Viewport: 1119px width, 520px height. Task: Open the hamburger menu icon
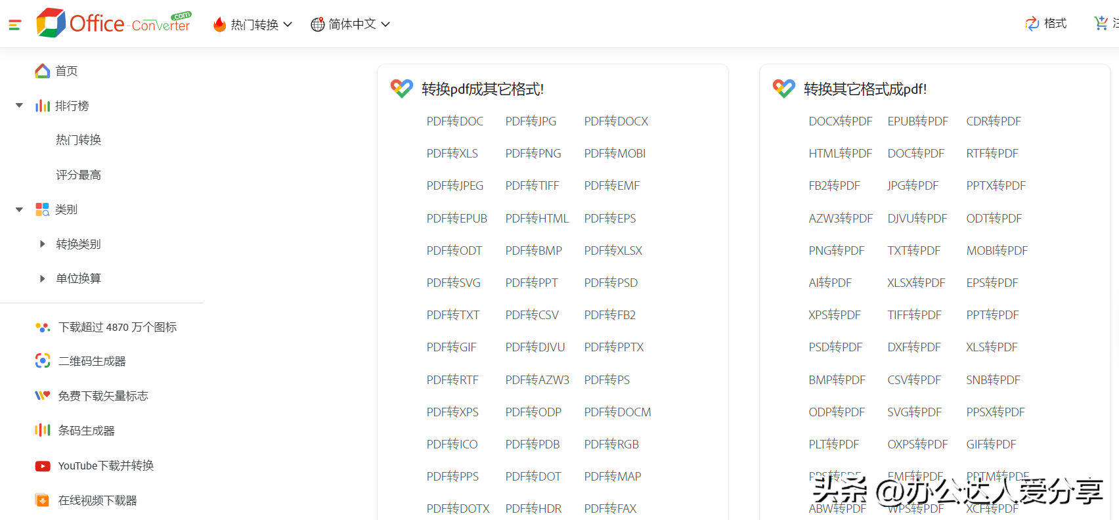pos(14,25)
